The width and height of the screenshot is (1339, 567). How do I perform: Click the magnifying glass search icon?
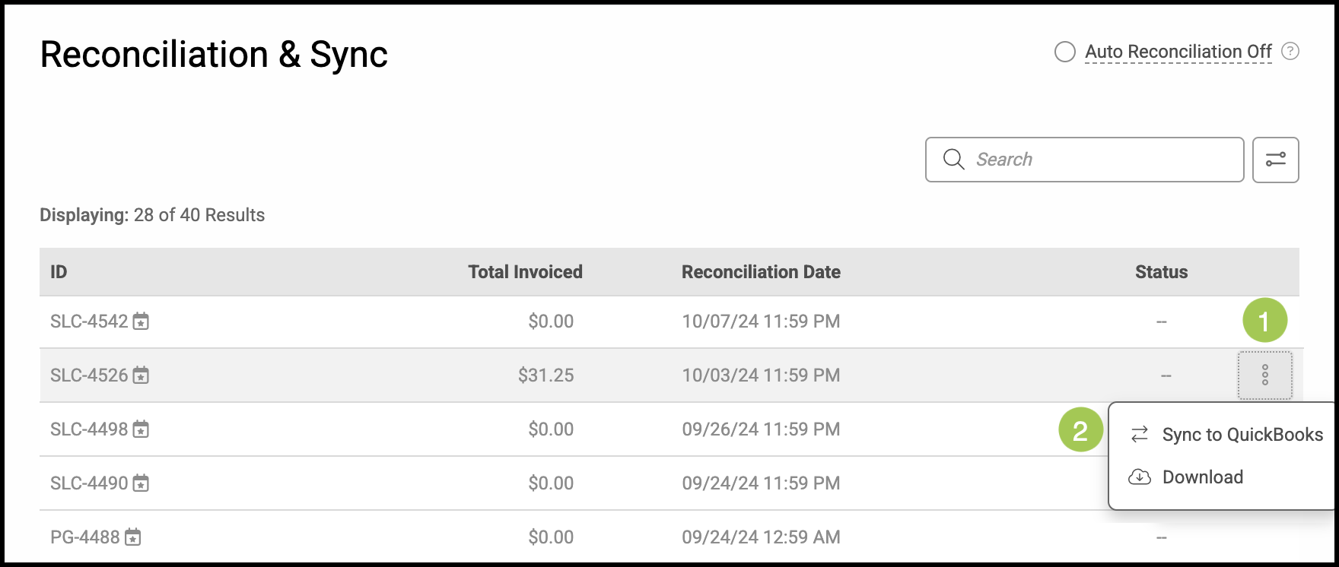(953, 160)
